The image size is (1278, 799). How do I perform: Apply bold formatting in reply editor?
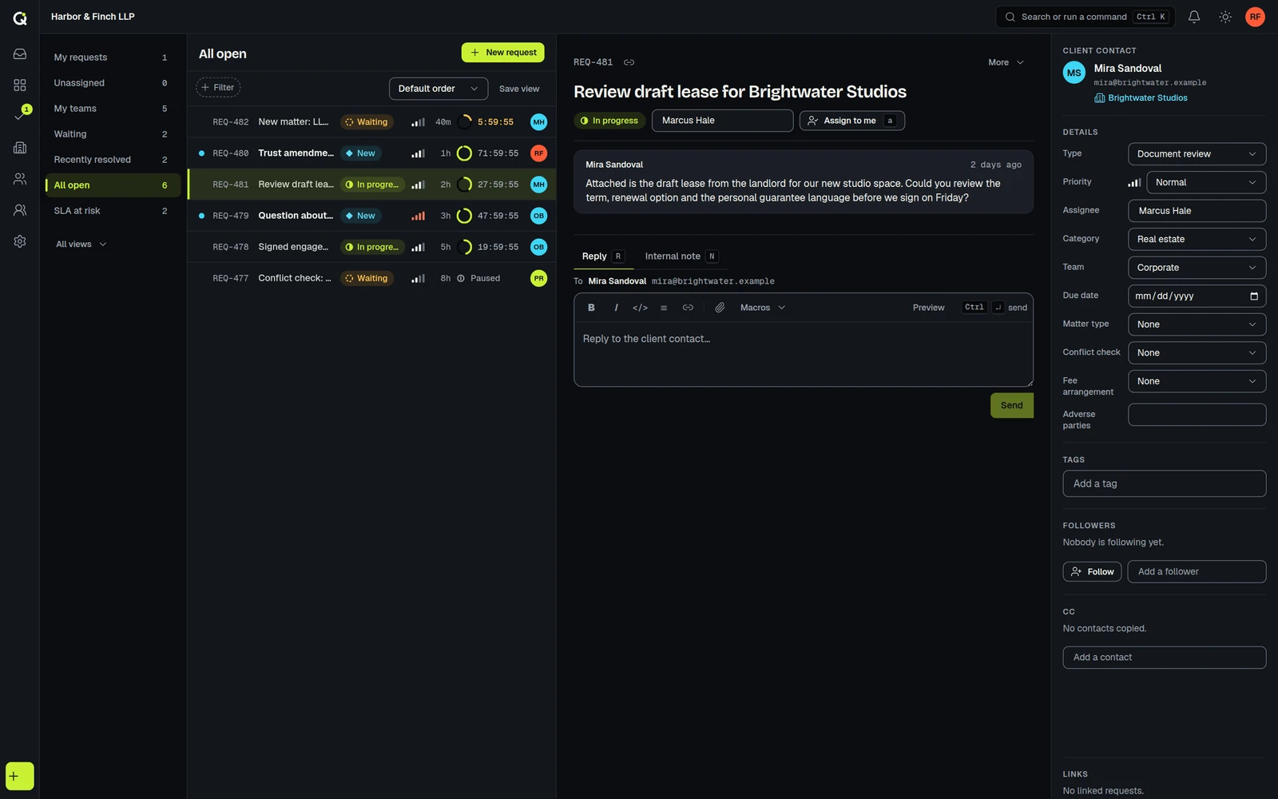[591, 308]
